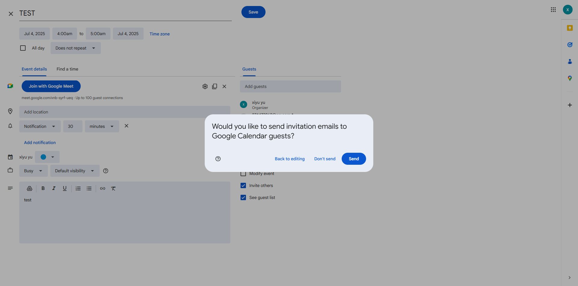The image size is (578, 286).
Task: Click the Join with Google Meet button
Action: 51,86
